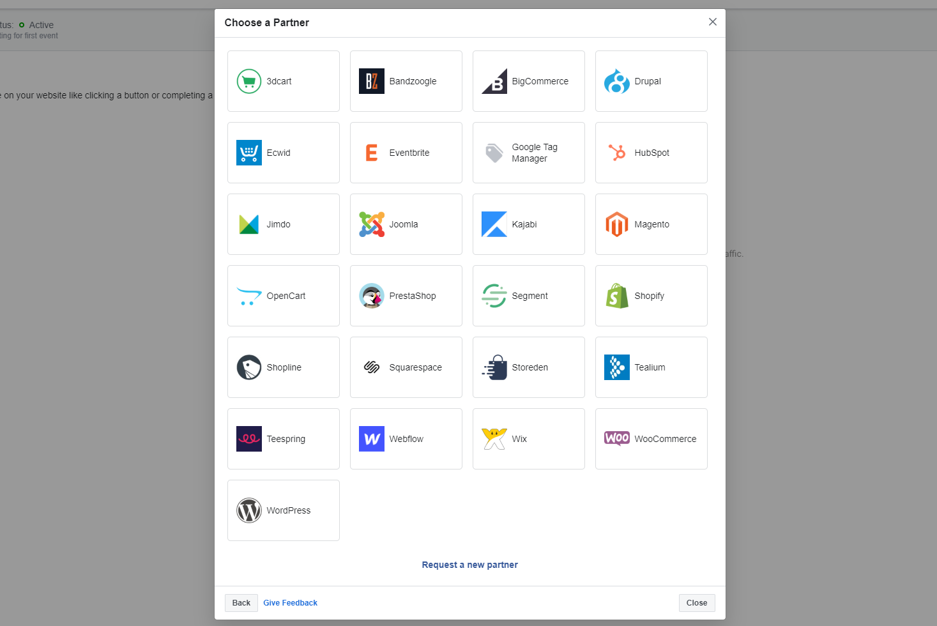Choose the Shopify bag icon
The image size is (937, 626).
[x=616, y=296]
